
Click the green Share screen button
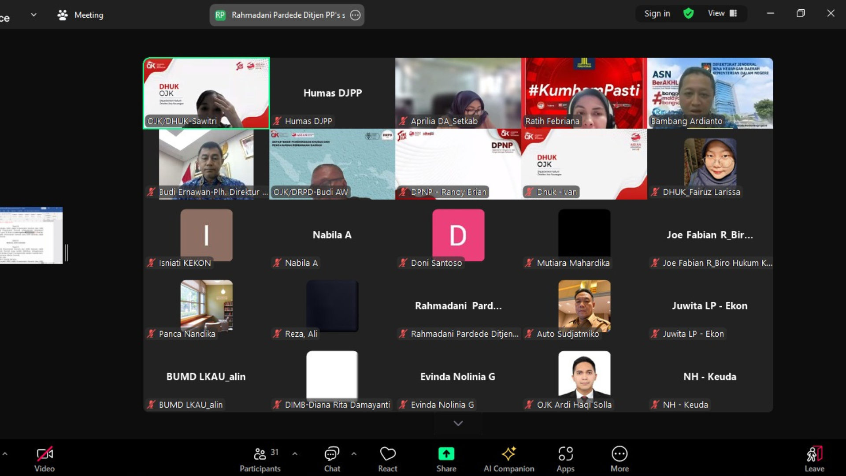[x=446, y=458]
